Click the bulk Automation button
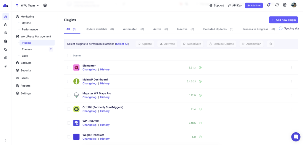This screenshot has width=303, height=145. point(252,44)
